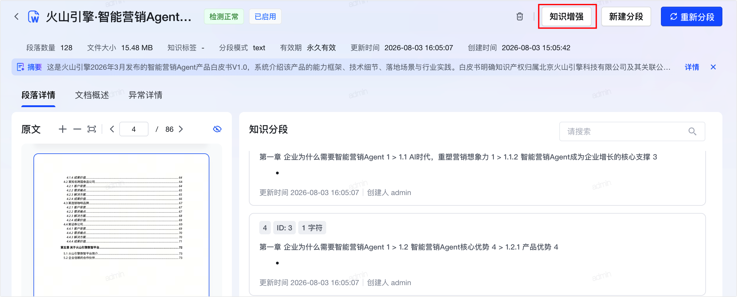Toggle original text visibility eye icon

coord(217,129)
